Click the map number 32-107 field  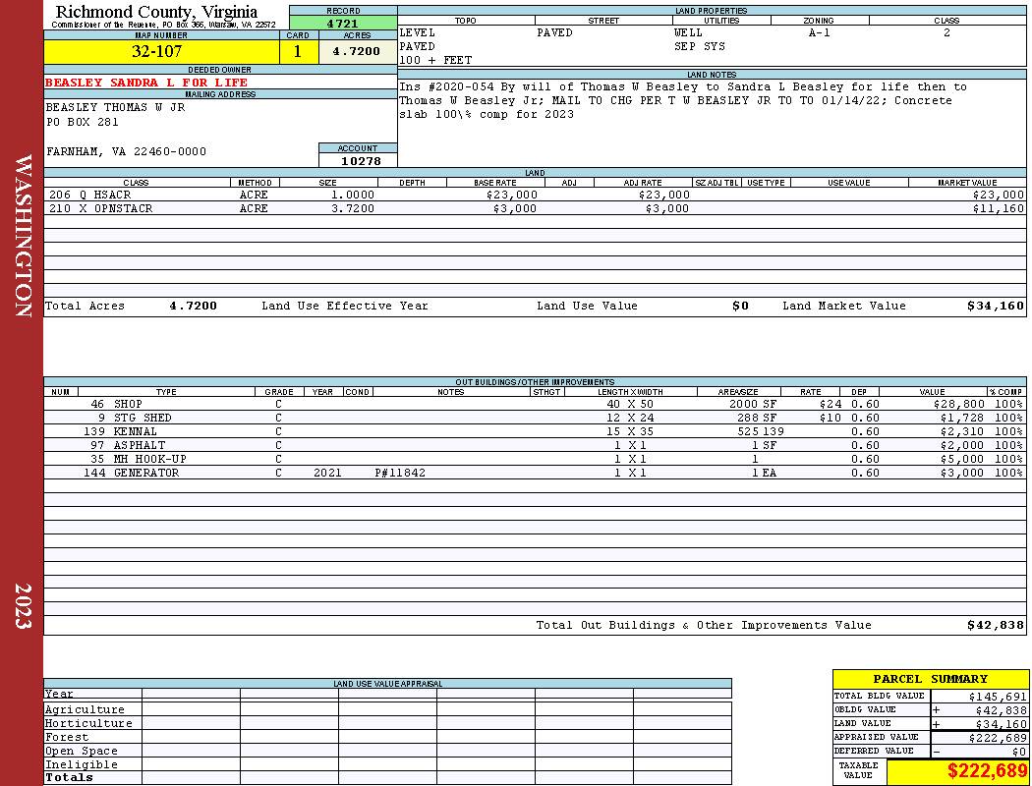point(161,51)
